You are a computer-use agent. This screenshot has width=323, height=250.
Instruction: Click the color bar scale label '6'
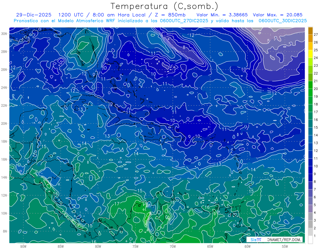pos(315,197)
